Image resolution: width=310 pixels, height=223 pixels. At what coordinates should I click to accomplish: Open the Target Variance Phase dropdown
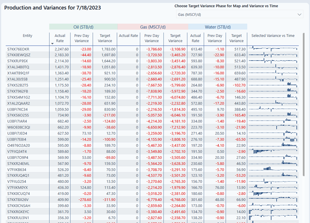(x=239, y=15)
